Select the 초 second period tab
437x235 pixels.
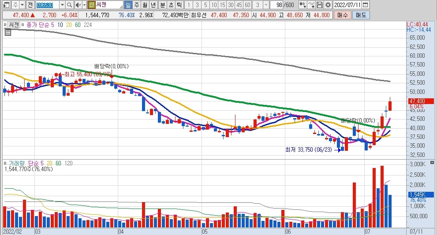point(171,5)
